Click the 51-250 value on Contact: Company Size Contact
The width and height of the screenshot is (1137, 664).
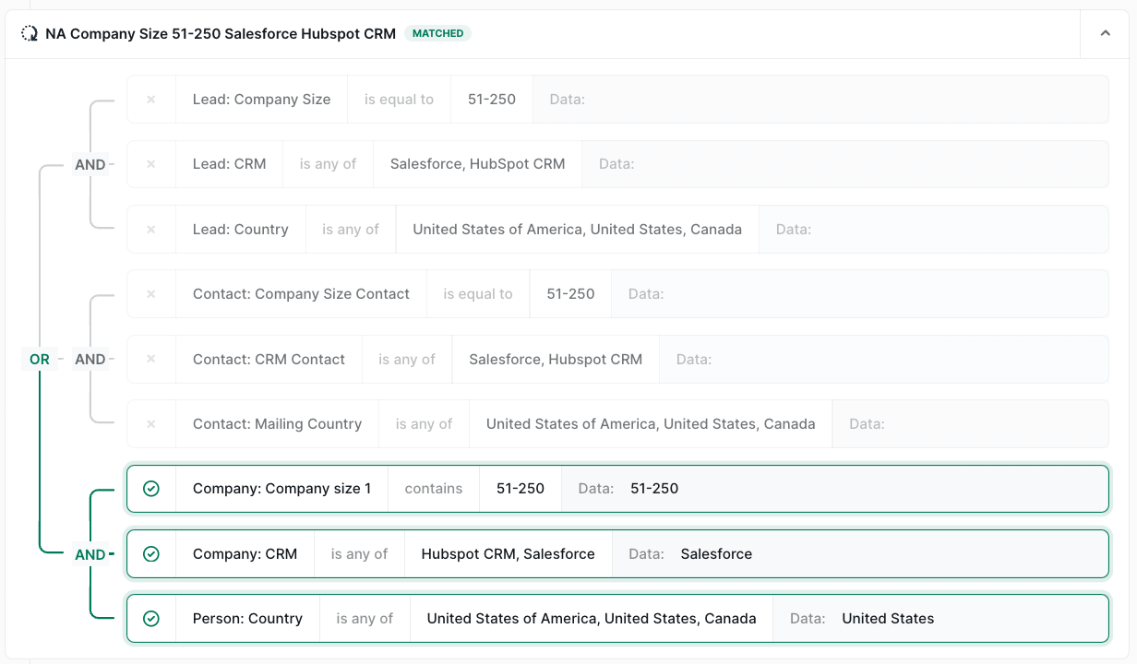570,294
